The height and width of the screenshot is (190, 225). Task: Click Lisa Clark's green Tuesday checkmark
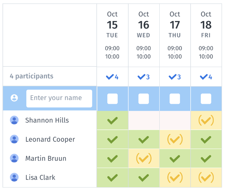point(112,178)
